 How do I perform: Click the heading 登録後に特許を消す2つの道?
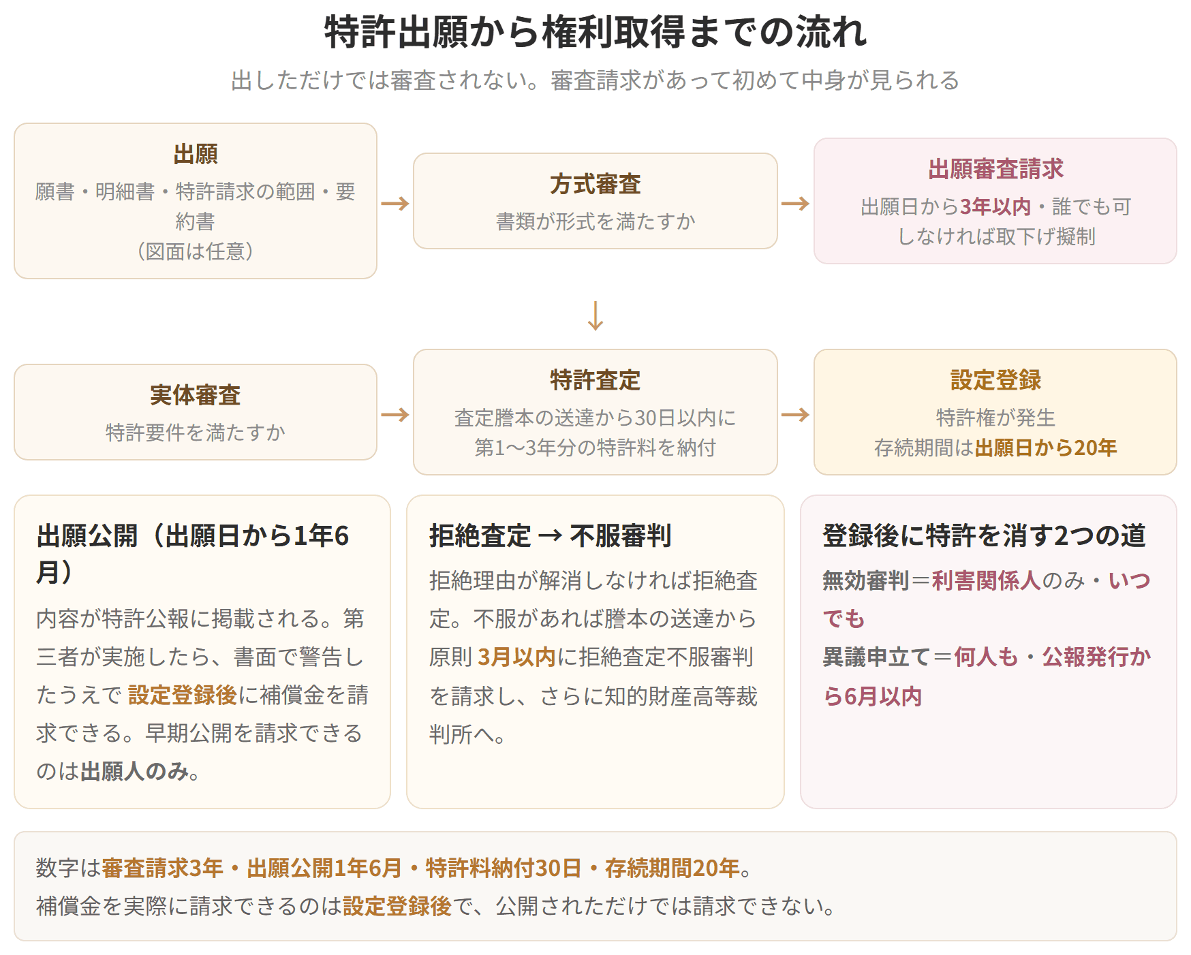[x=984, y=536]
